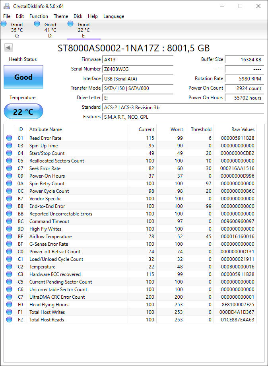Click status orb for Seek Error Rate

coord(9,168)
